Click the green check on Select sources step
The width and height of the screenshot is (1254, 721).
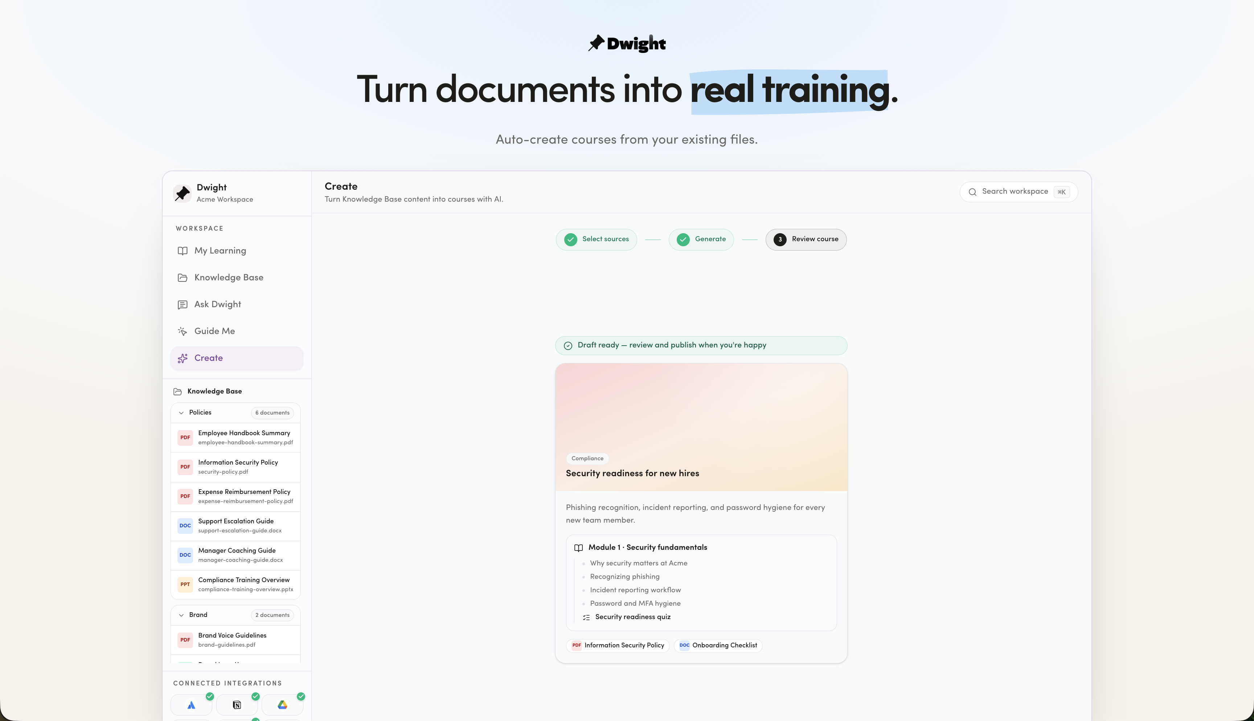pos(570,240)
